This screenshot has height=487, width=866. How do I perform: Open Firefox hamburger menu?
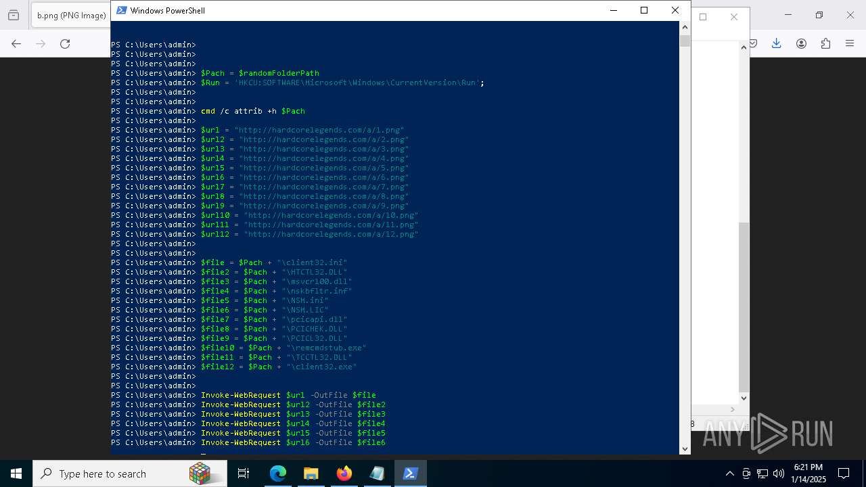coord(850,43)
